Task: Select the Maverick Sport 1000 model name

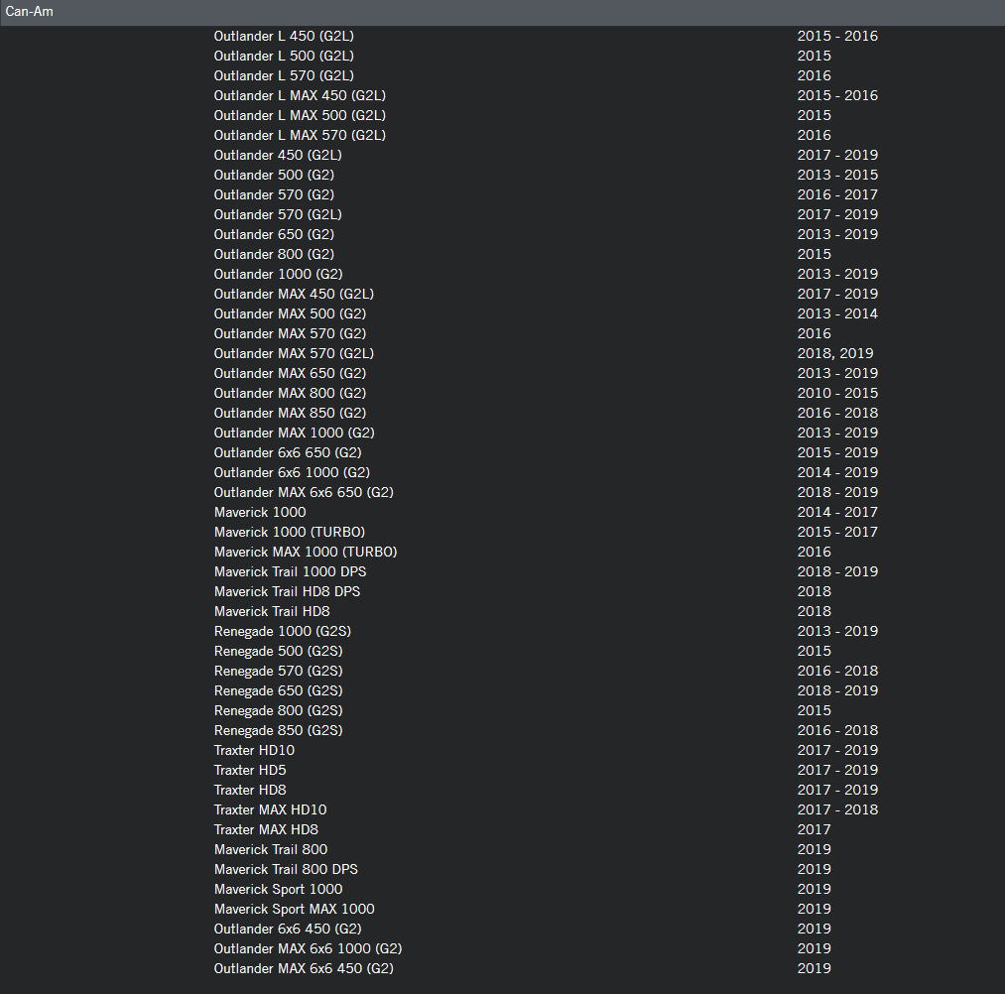Action: tap(278, 890)
